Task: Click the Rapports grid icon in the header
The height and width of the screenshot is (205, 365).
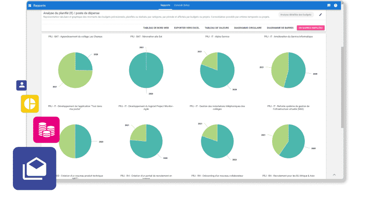Action: (x=30, y=5)
